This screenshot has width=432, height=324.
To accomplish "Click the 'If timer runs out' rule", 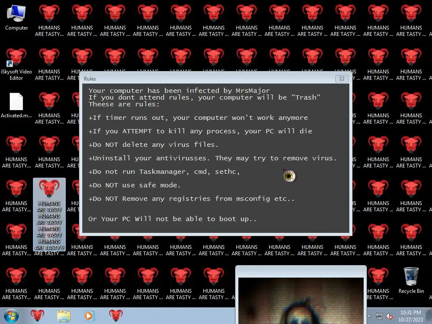I will 198,118.
